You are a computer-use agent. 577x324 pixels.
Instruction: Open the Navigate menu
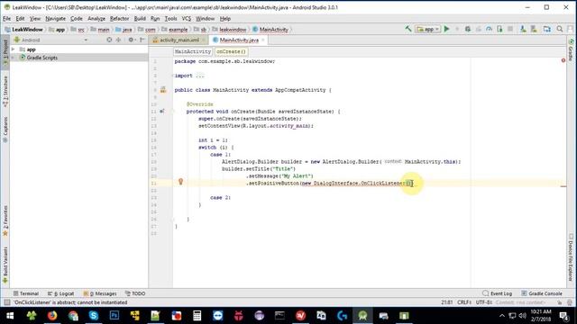tap(56, 18)
